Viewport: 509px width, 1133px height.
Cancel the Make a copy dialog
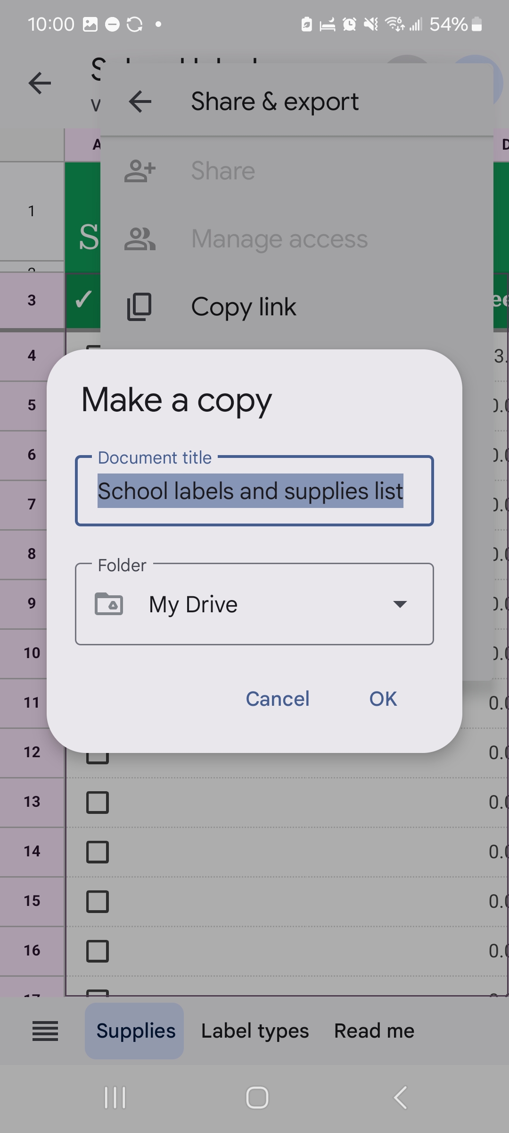pos(278,699)
